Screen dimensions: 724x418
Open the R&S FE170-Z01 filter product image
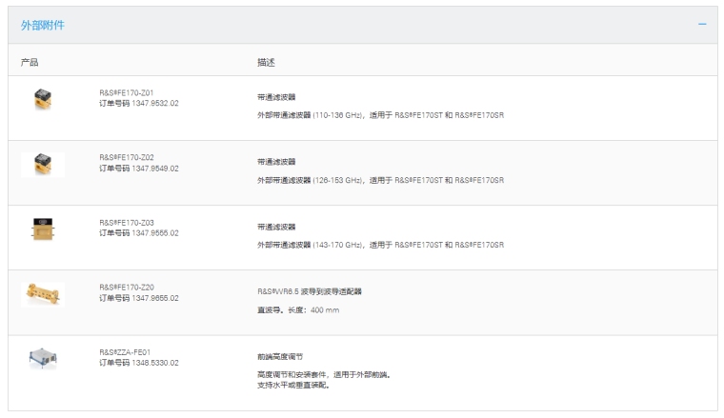click(x=43, y=99)
